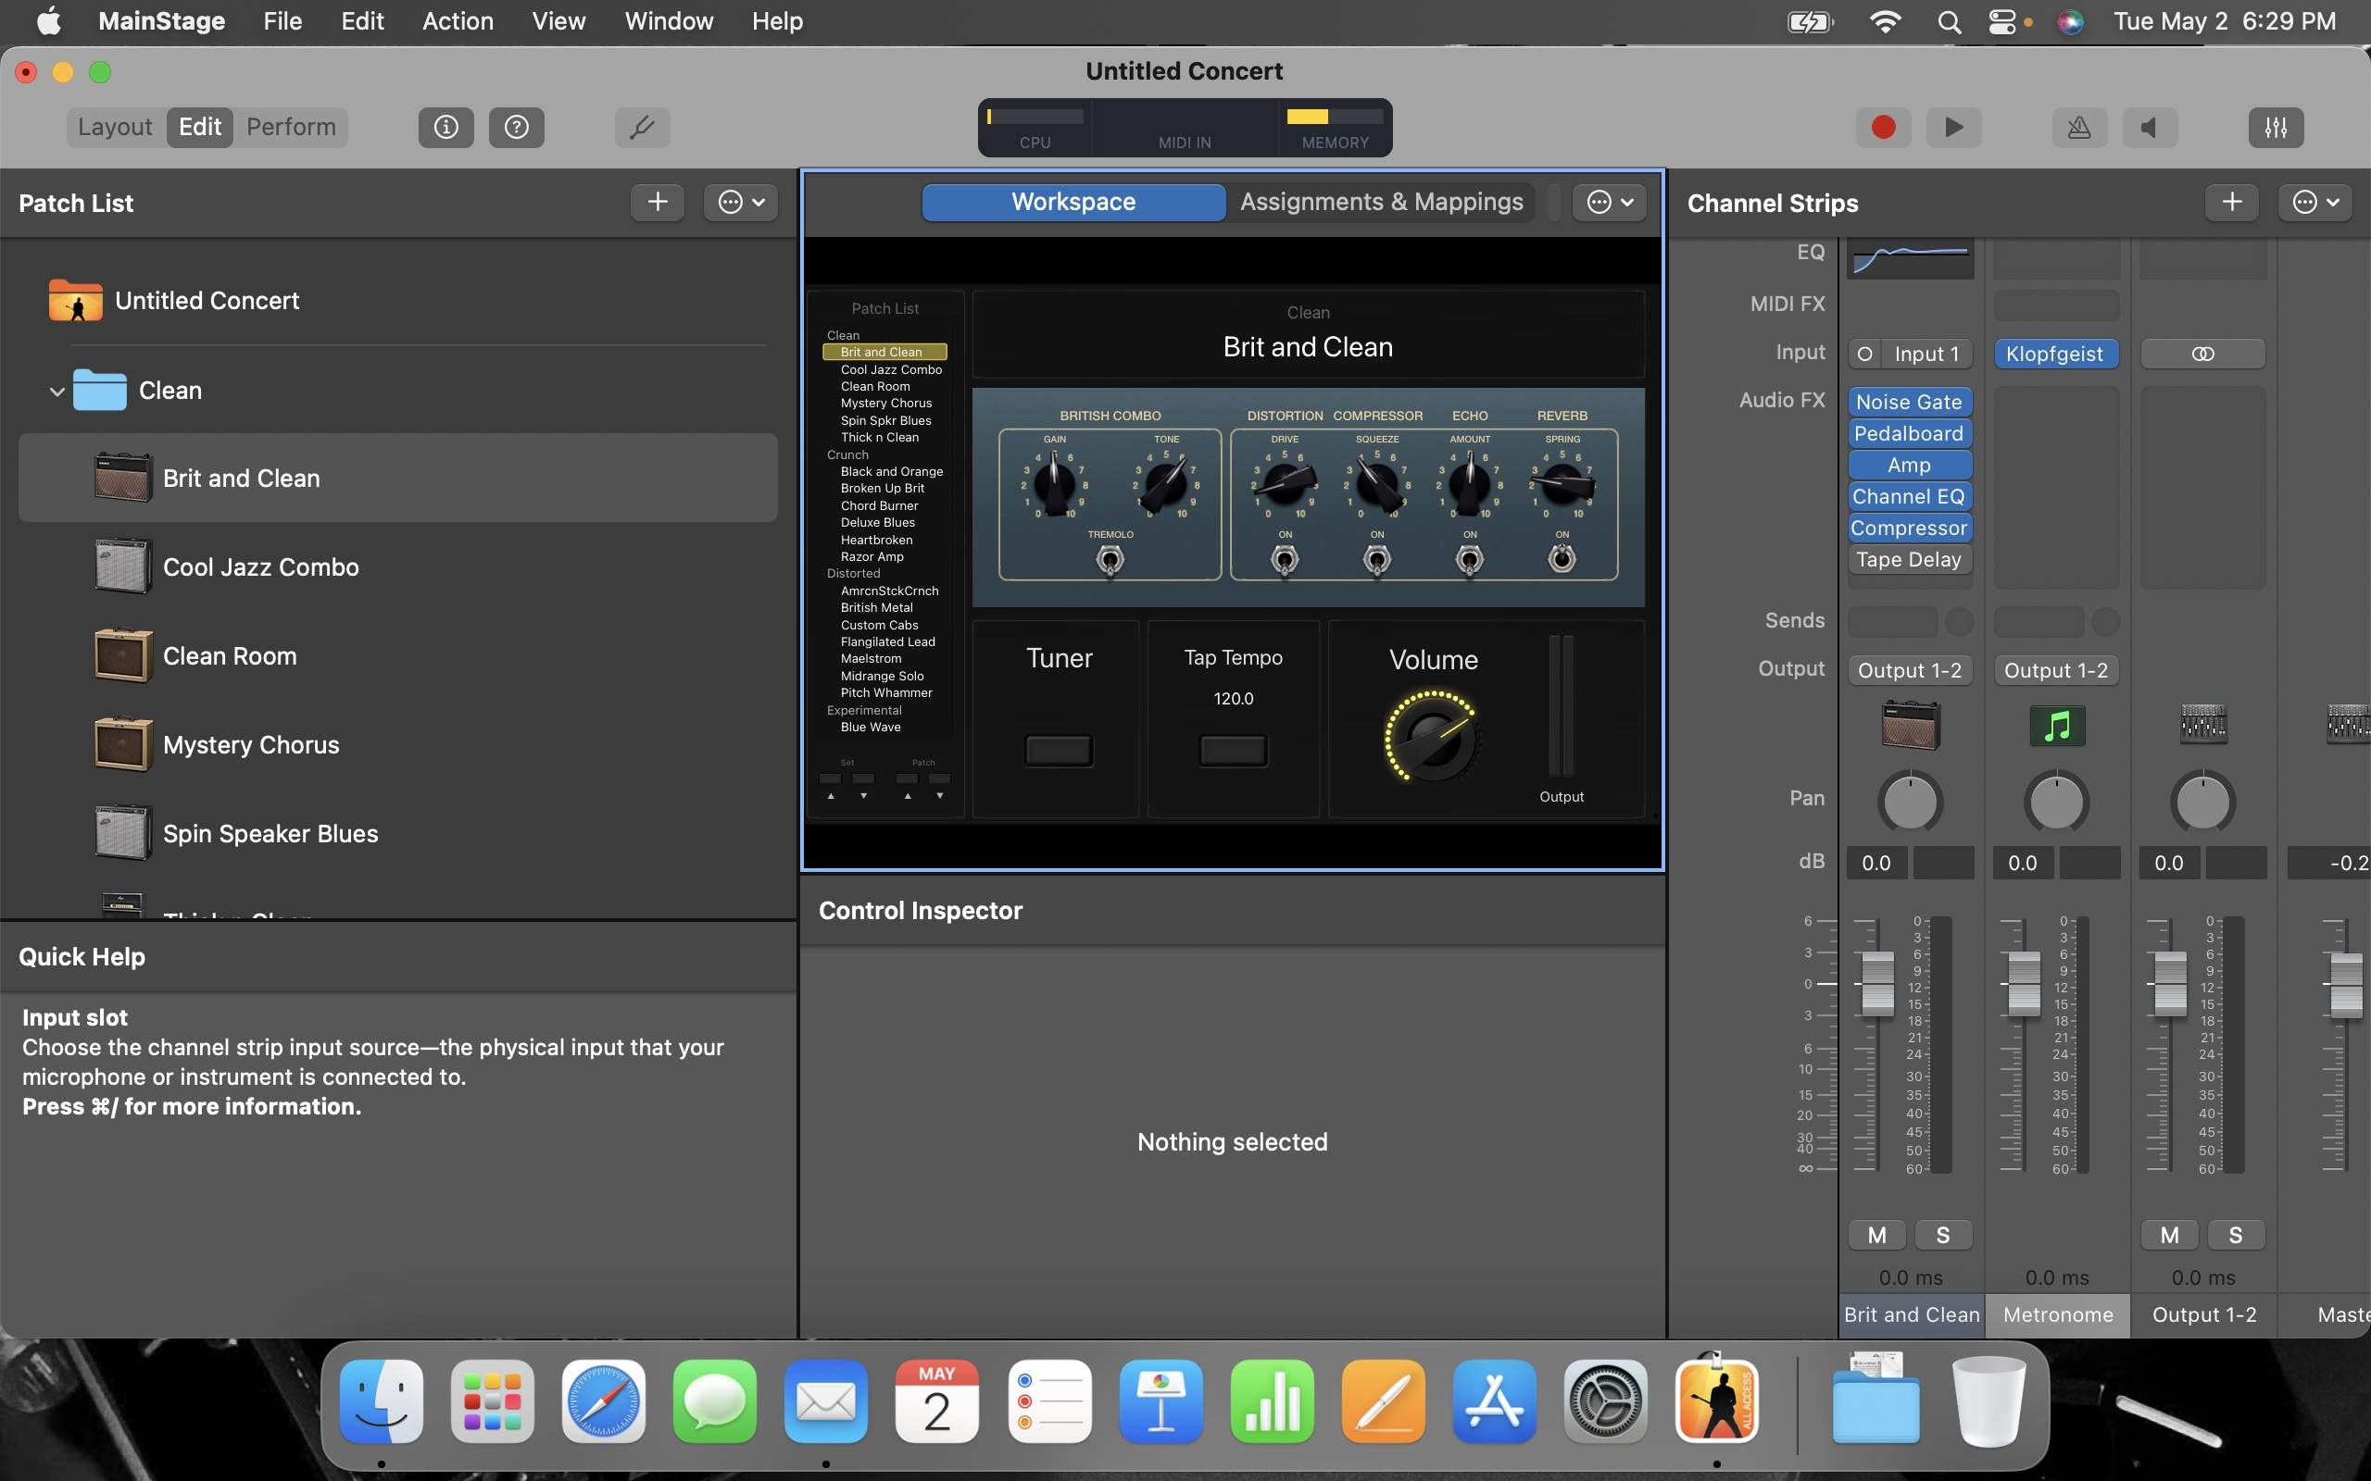Click the Quick Help question mark button
Viewport: 2371px width, 1481px height.
tap(516, 128)
